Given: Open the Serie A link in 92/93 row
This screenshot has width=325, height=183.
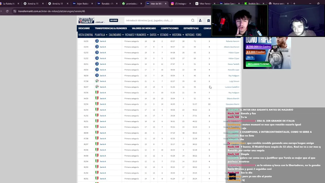Looking at the screenshot, I should (x=103, y=110).
